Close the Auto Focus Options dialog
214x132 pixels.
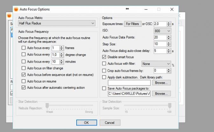(172, 9)
